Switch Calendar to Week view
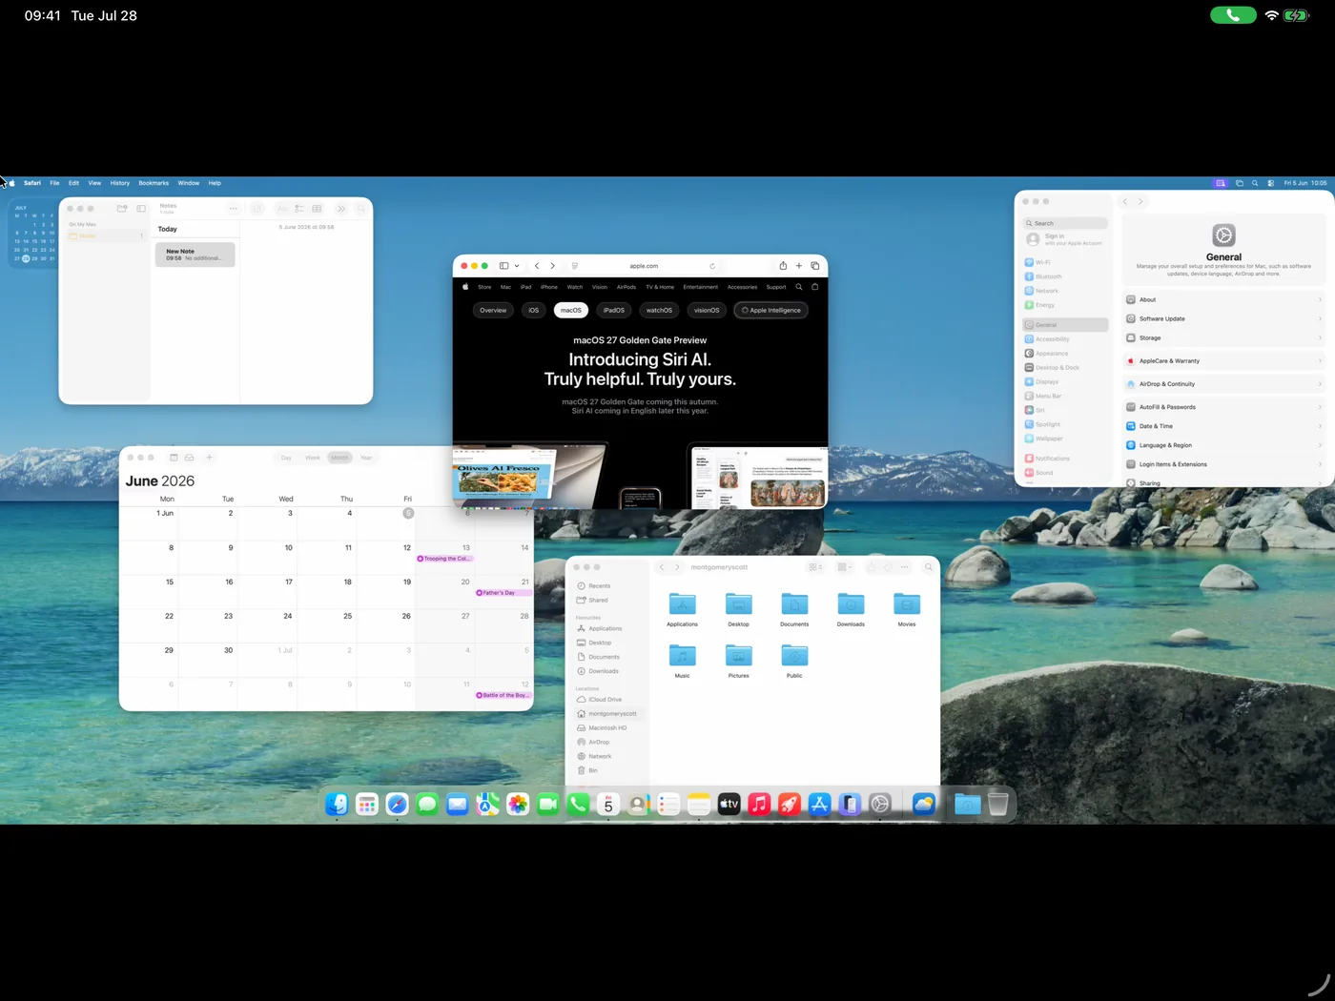The width and height of the screenshot is (1335, 1001). pyautogui.click(x=313, y=458)
